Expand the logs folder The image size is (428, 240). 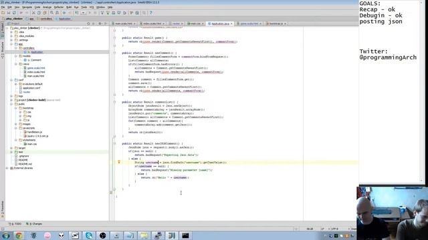point(11,96)
